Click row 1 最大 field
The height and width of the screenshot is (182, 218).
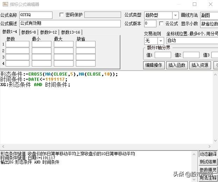(x=64, y=44)
